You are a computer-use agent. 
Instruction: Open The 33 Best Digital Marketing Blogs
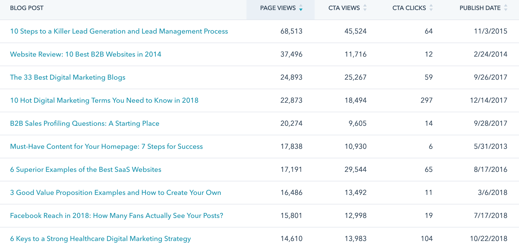(x=68, y=77)
